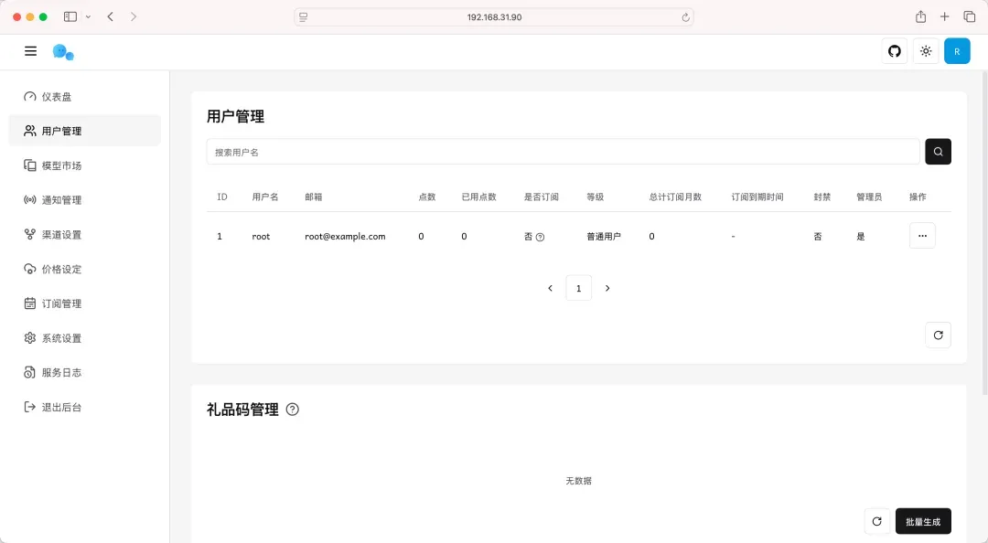The height and width of the screenshot is (543, 988).
Task: Click the Safari sidebar toggle icon
Action: [70, 17]
